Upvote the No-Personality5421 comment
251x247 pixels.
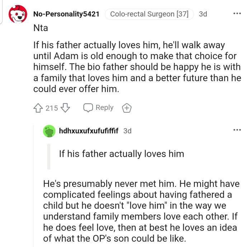coord(38,108)
